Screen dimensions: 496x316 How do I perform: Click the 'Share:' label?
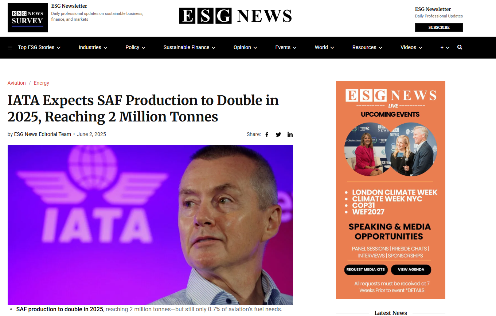pyautogui.click(x=254, y=134)
